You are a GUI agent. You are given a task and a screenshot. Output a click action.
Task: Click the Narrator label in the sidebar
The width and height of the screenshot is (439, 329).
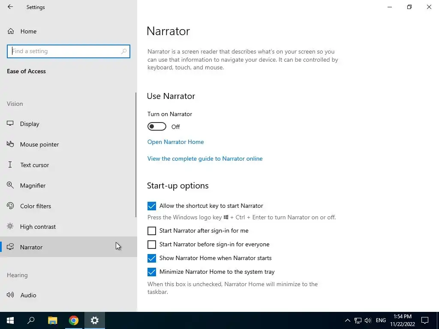coord(31,247)
